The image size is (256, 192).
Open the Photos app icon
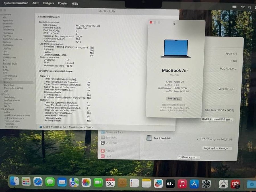pos(86,182)
